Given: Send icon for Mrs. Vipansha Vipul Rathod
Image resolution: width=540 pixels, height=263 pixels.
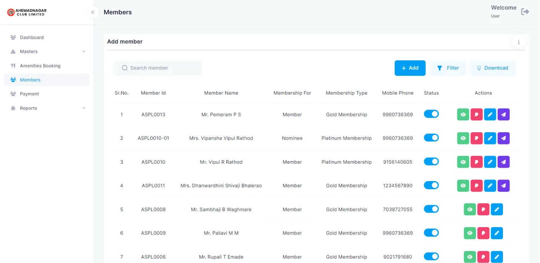Looking at the screenshot, I should (504, 138).
